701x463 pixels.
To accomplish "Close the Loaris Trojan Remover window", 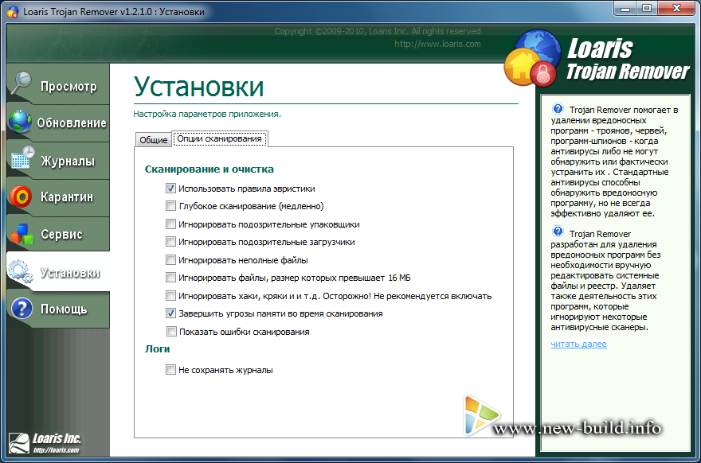I will coord(677,9).
